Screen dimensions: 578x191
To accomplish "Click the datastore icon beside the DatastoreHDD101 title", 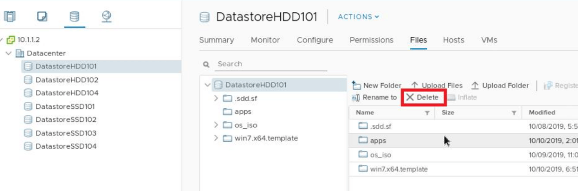I will coord(204,17).
